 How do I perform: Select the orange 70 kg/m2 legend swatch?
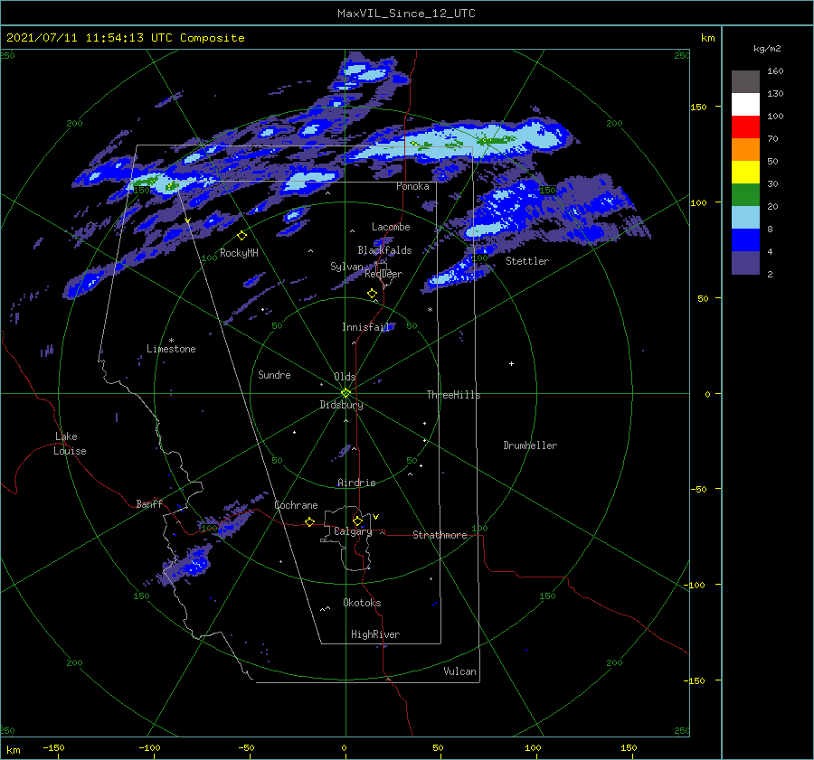(745, 149)
